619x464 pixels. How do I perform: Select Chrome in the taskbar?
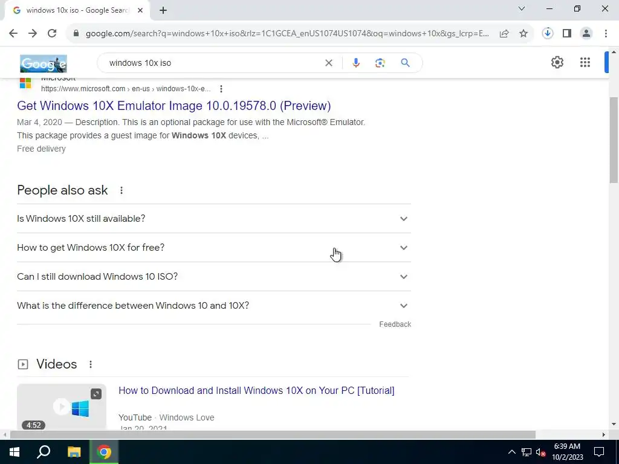104,452
